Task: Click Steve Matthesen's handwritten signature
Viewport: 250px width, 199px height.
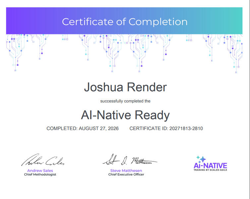Action: click(130, 160)
